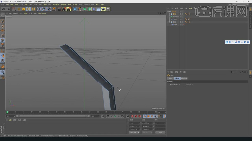The image size is (252, 141).
Task: Select the Rotate tool in top toolbar
Action: 29,9
